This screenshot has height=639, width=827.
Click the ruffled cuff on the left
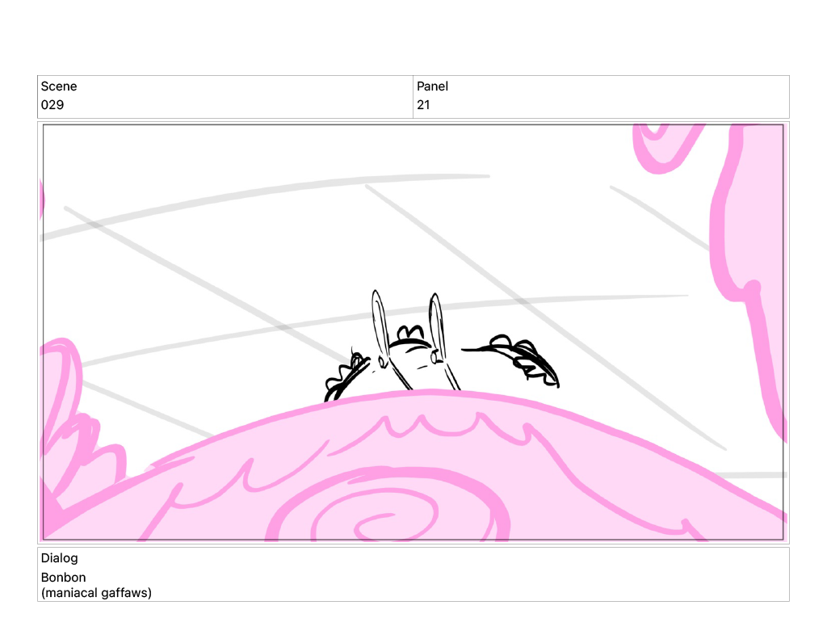click(x=343, y=377)
